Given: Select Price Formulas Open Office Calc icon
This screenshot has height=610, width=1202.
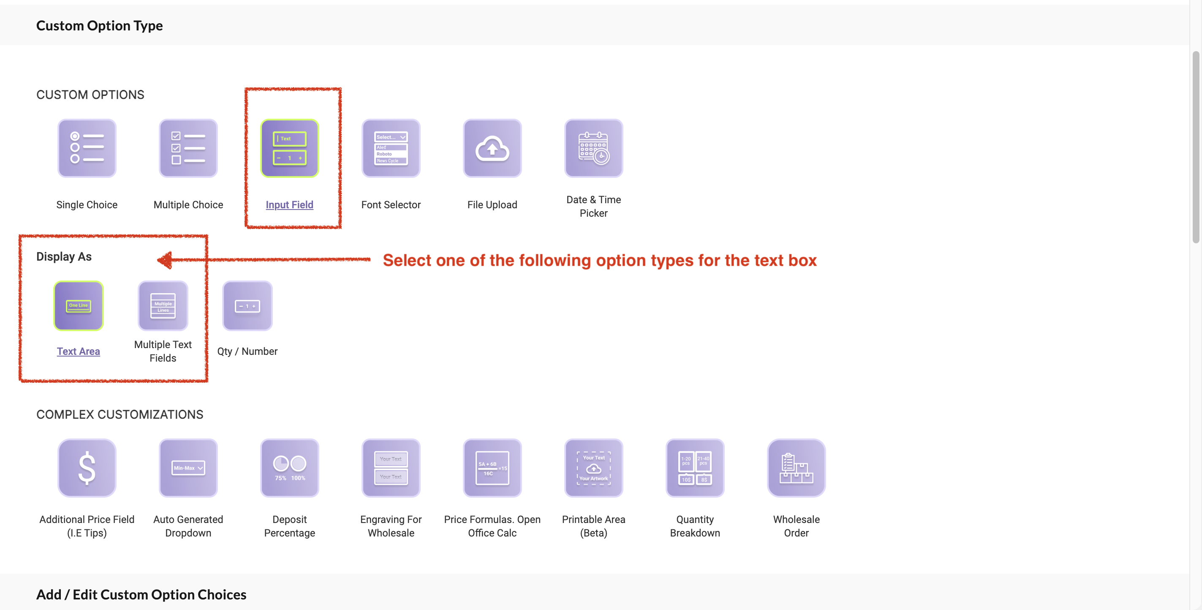Looking at the screenshot, I should click(492, 468).
